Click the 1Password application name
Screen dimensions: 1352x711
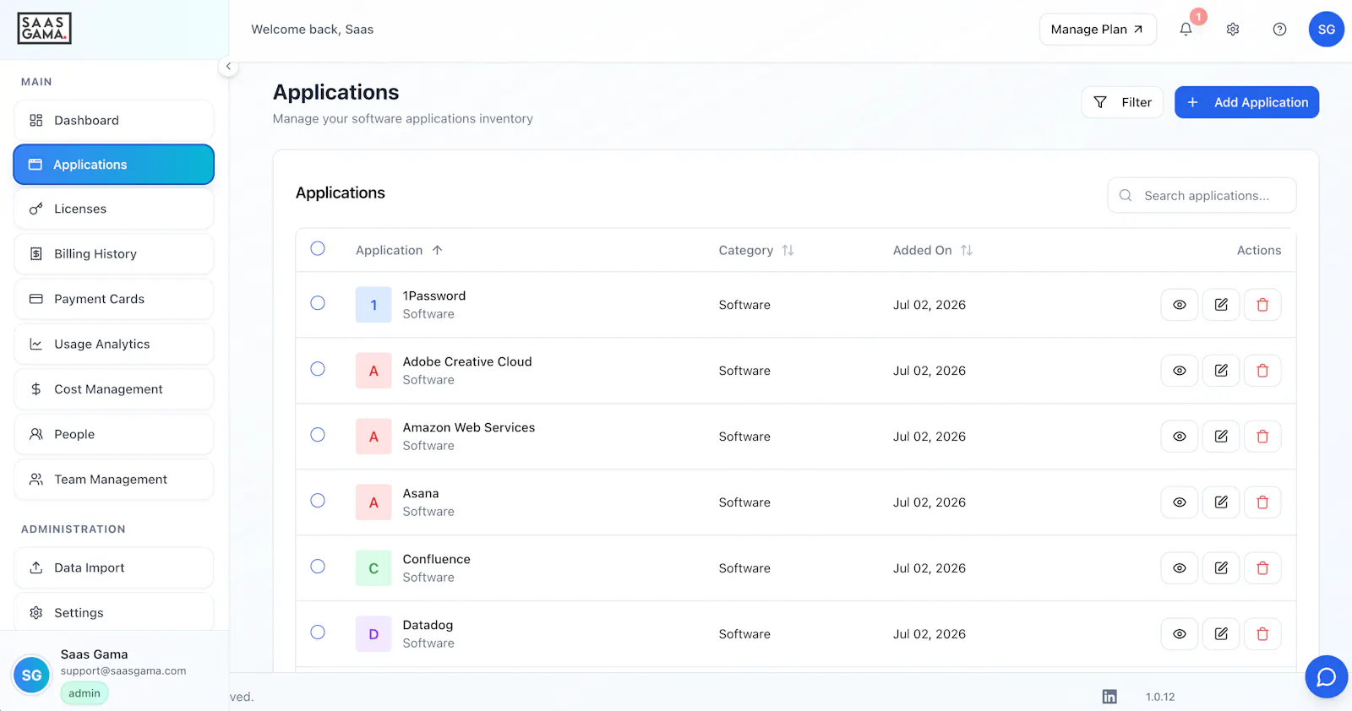(434, 296)
